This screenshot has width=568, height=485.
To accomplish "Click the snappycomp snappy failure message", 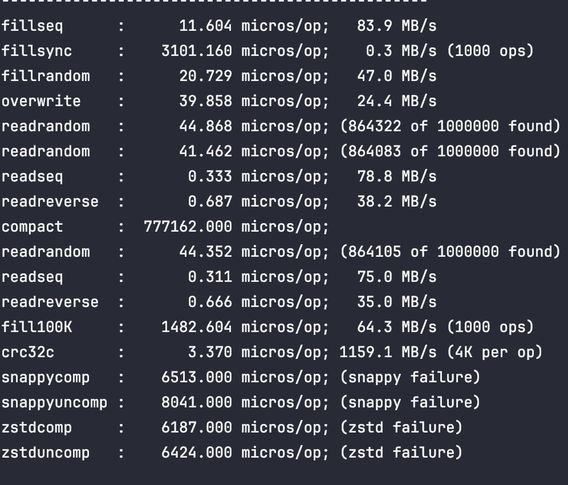I will (x=411, y=378).
